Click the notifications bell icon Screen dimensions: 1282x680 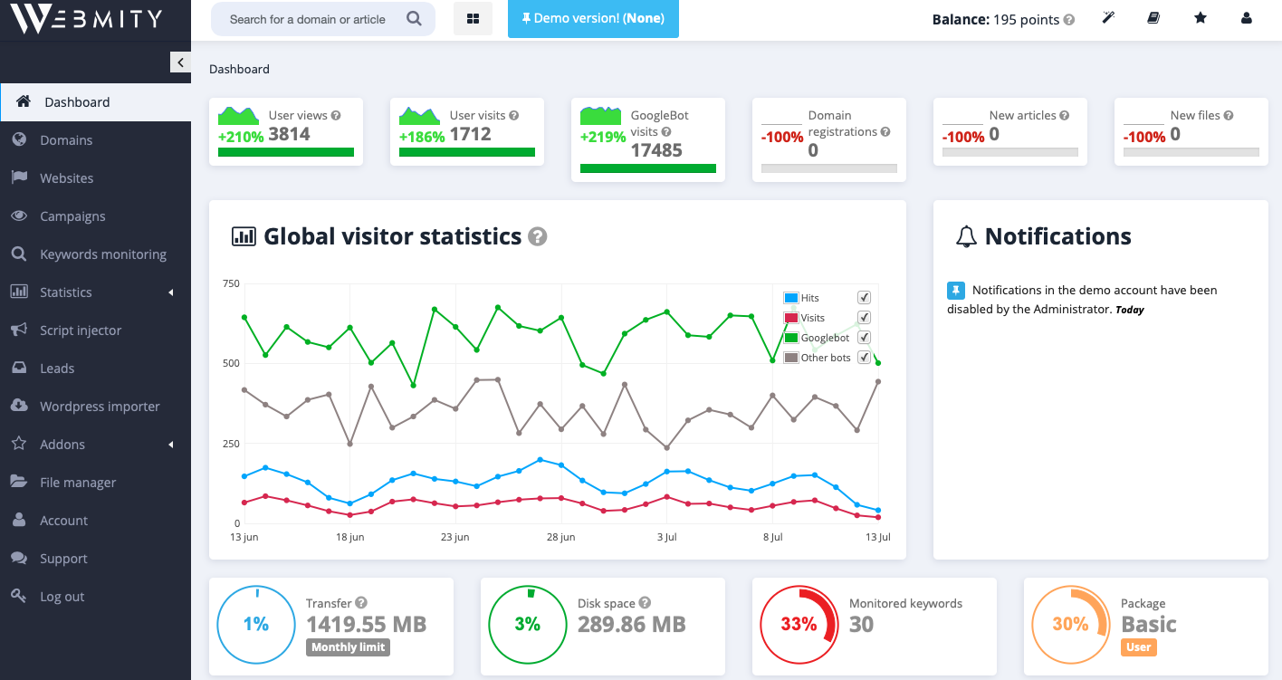[967, 235]
